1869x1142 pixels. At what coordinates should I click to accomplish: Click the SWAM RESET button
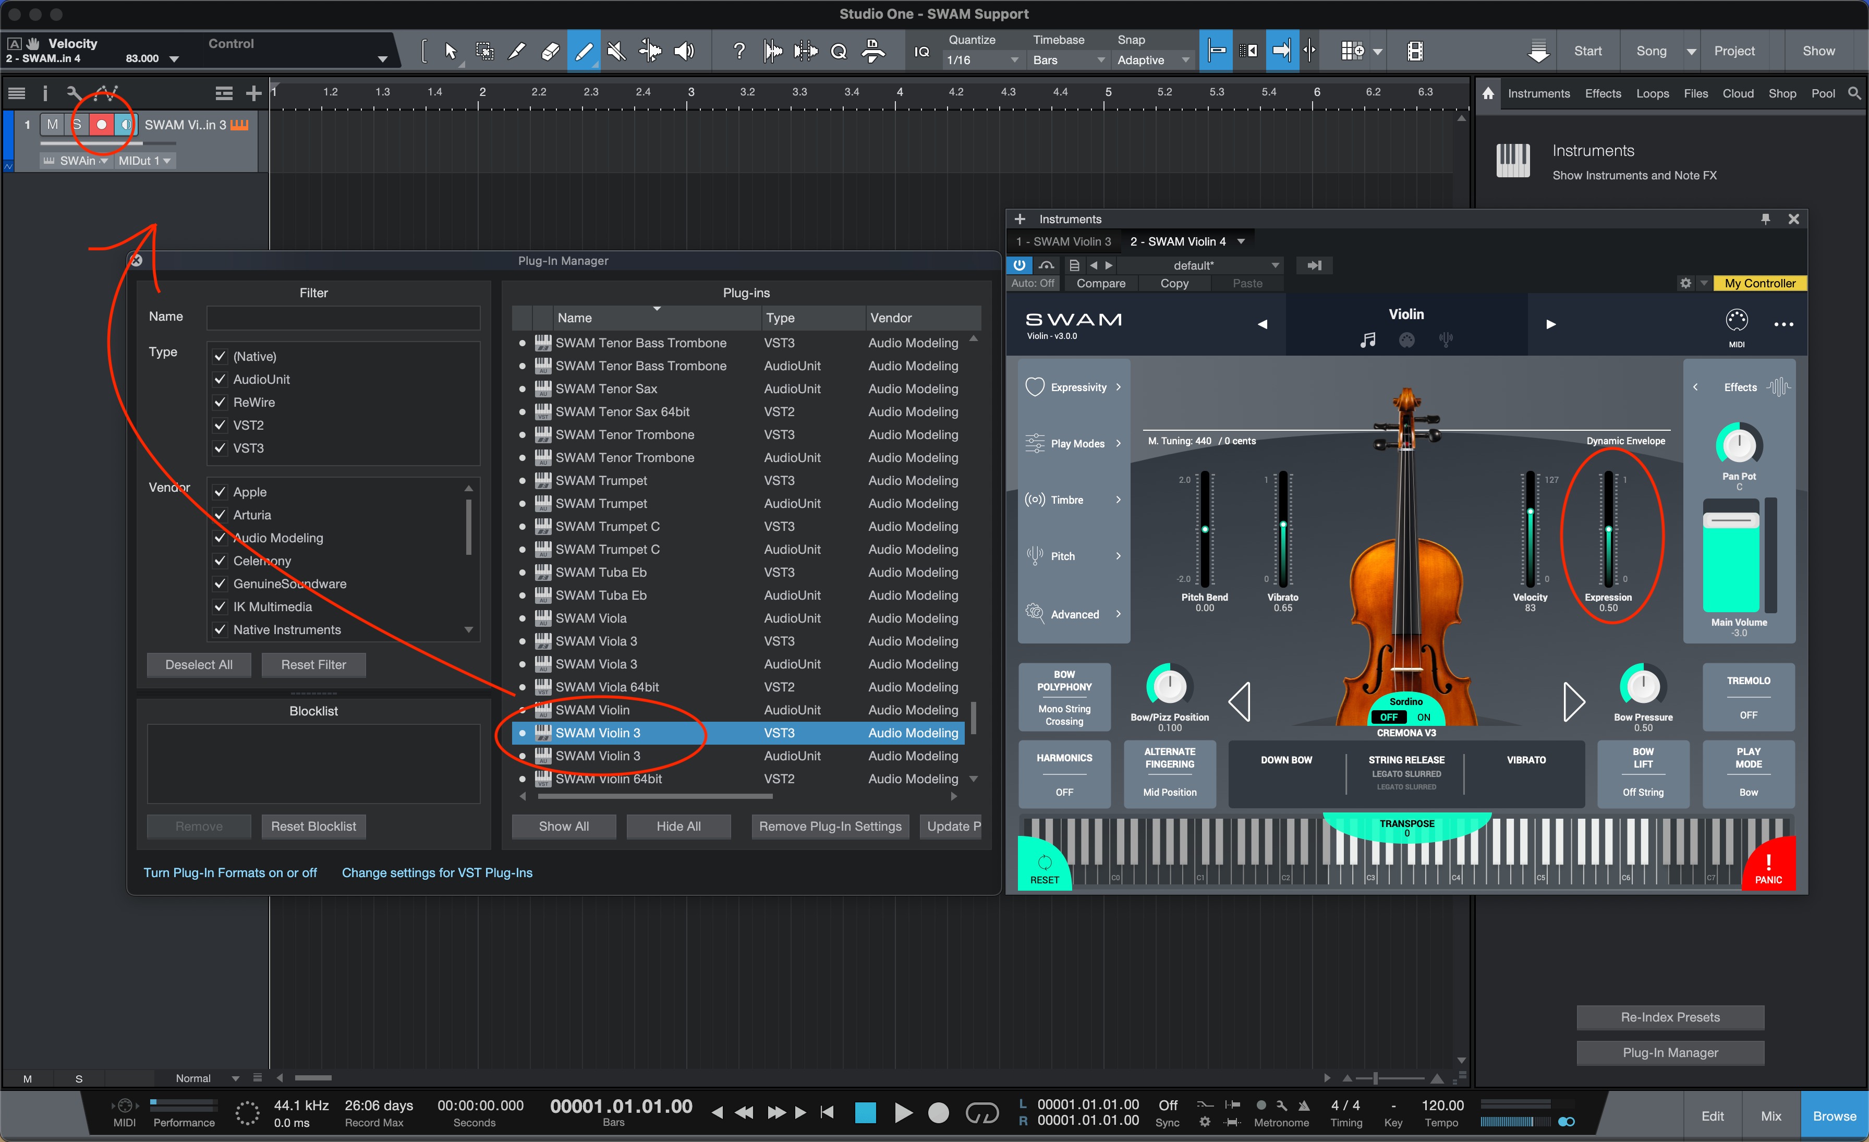click(x=1043, y=868)
